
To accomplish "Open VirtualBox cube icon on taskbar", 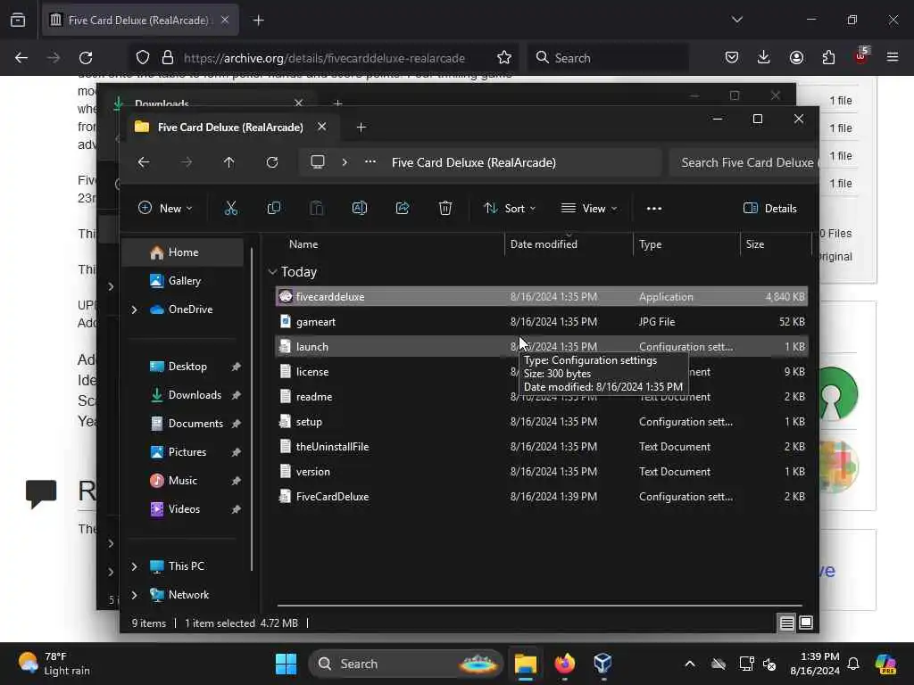I will [x=602, y=664].
